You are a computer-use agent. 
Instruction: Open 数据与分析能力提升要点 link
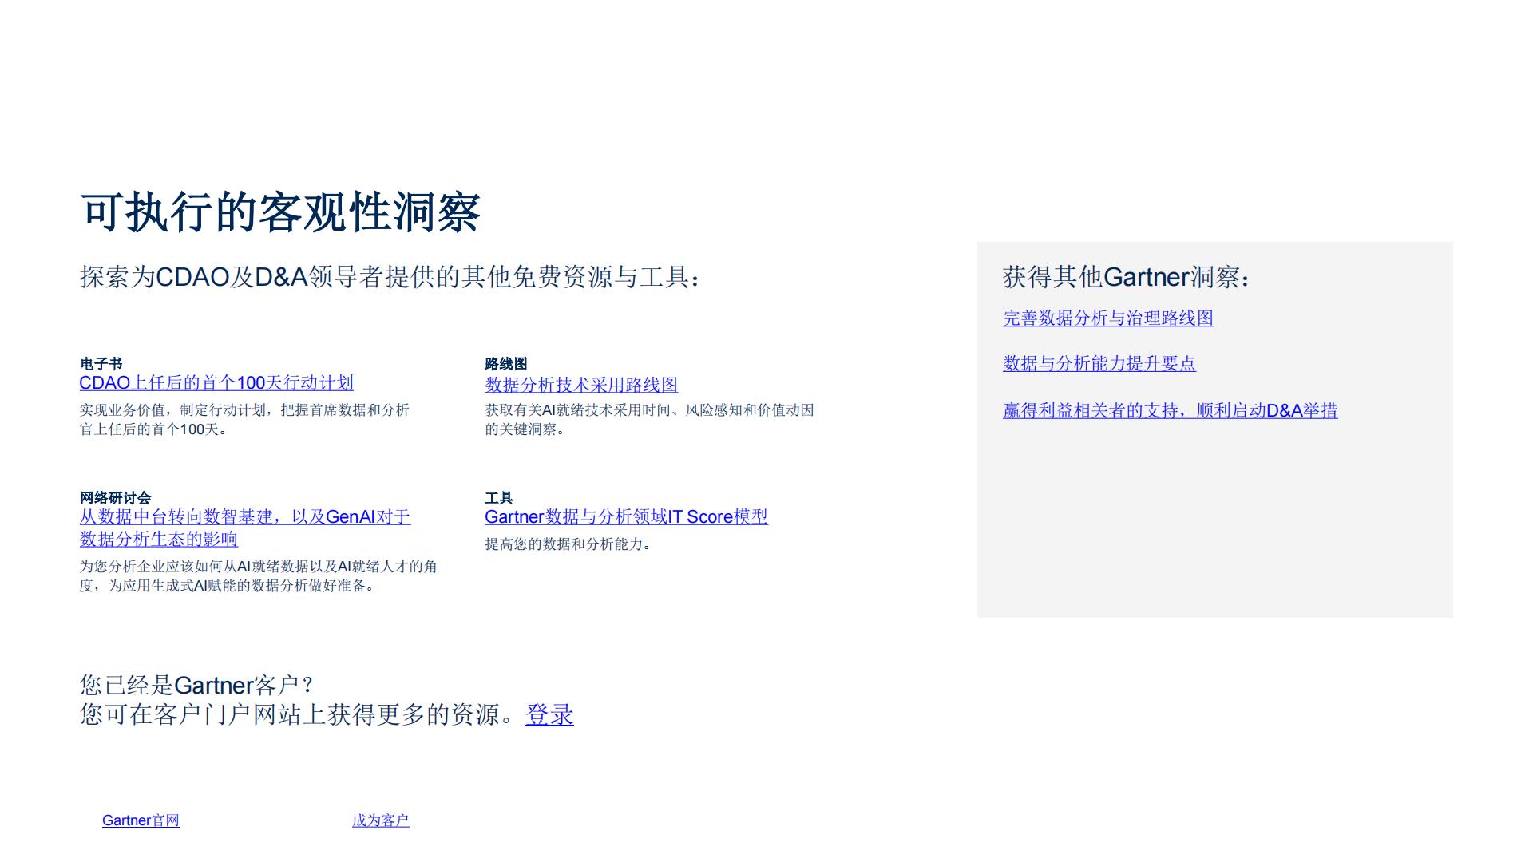[x=1099, y=364]
